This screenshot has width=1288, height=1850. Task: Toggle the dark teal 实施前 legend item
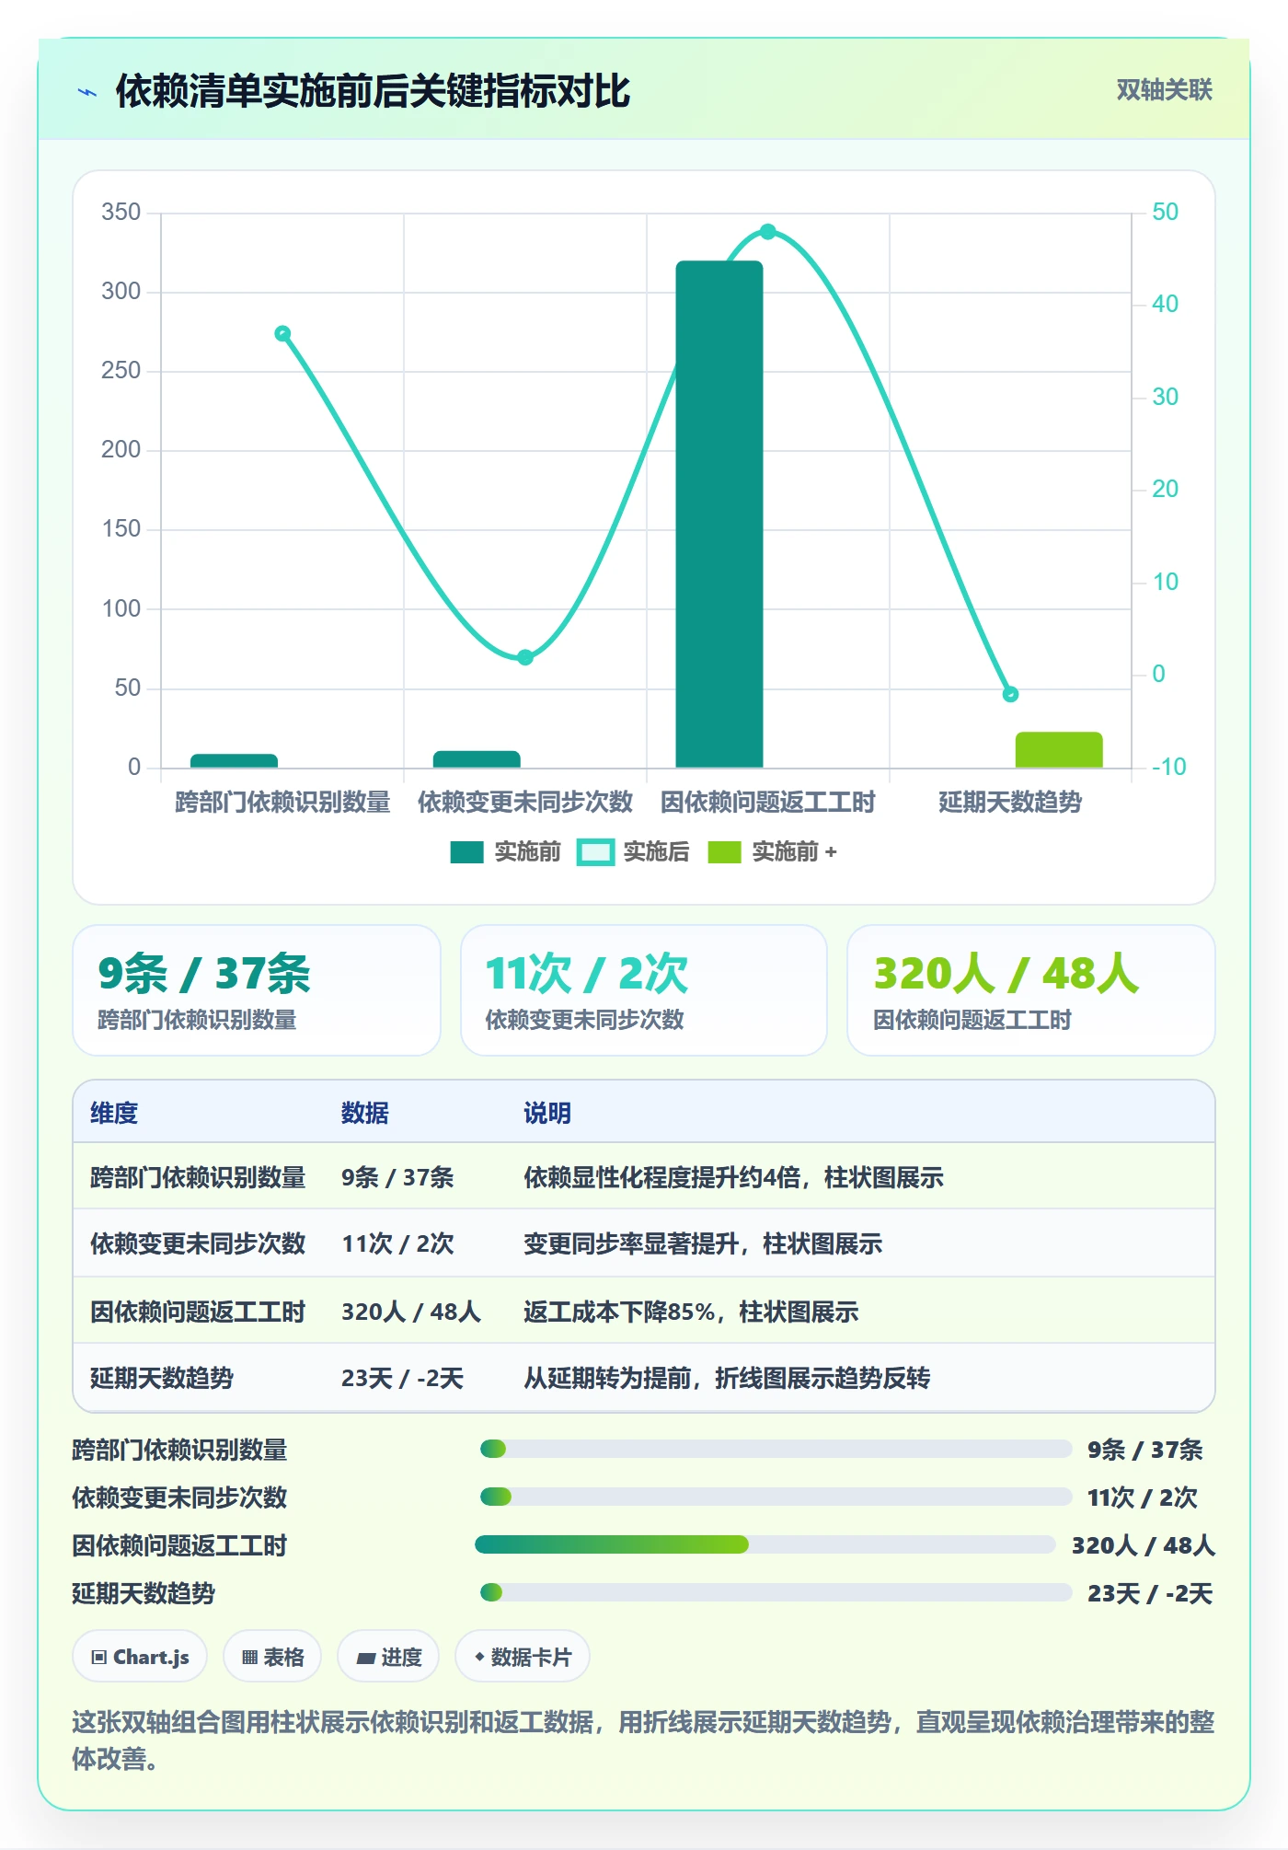(505, 852)
